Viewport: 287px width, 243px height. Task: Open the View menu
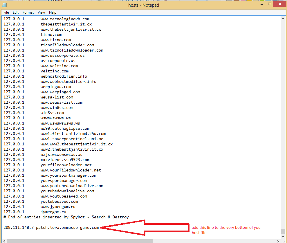click(41, 12)
